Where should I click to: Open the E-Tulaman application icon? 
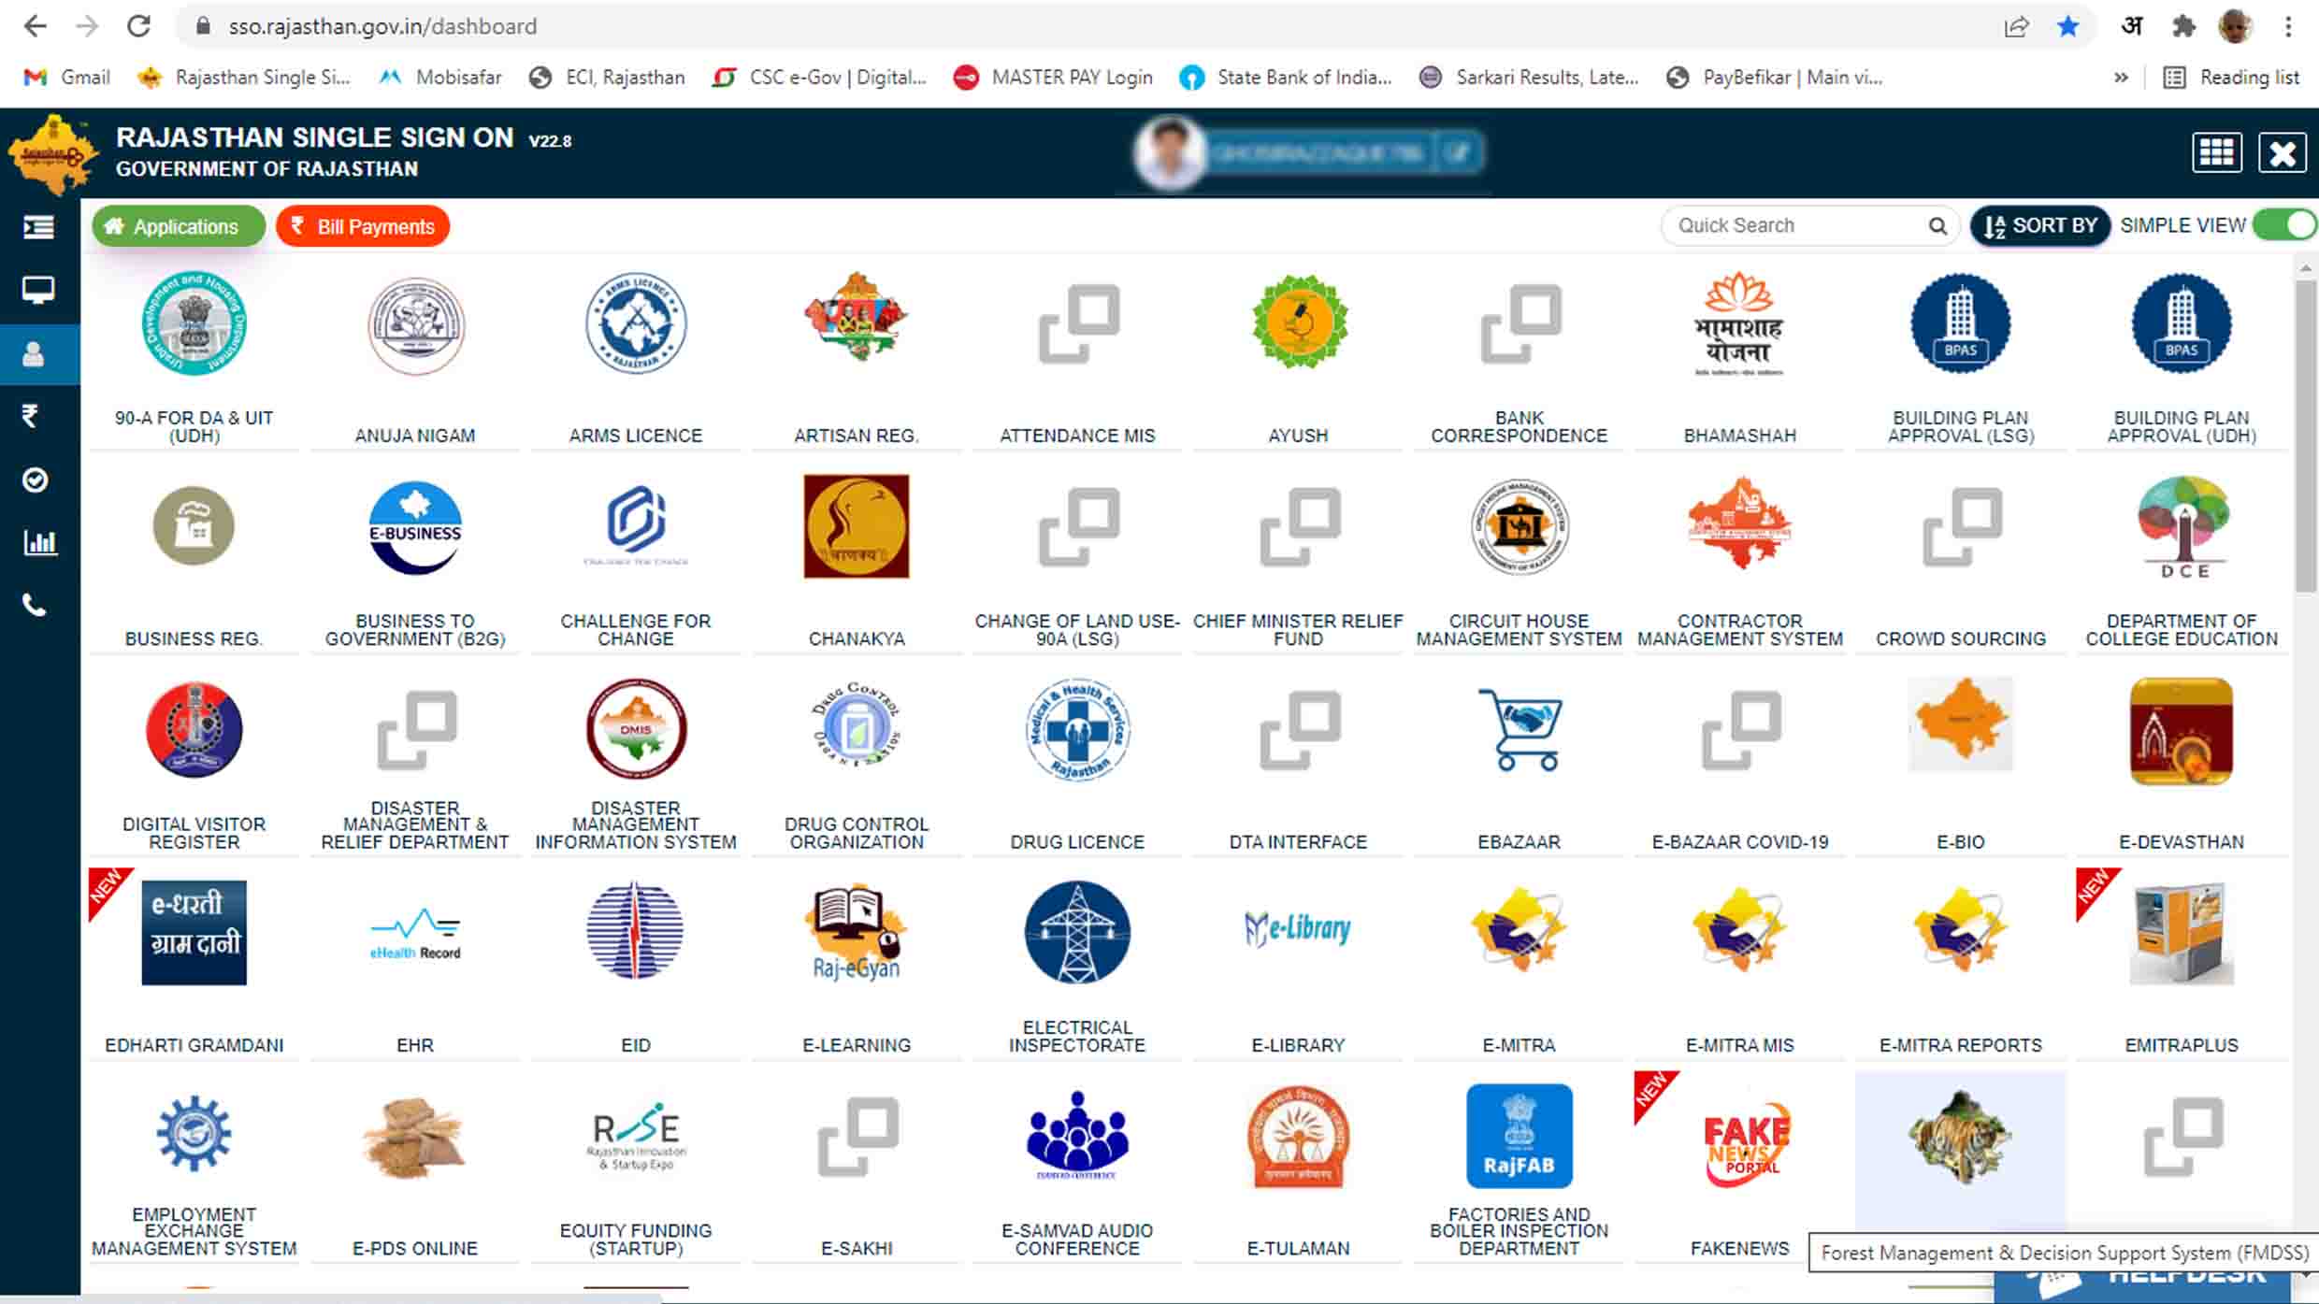point(1298,1136)
